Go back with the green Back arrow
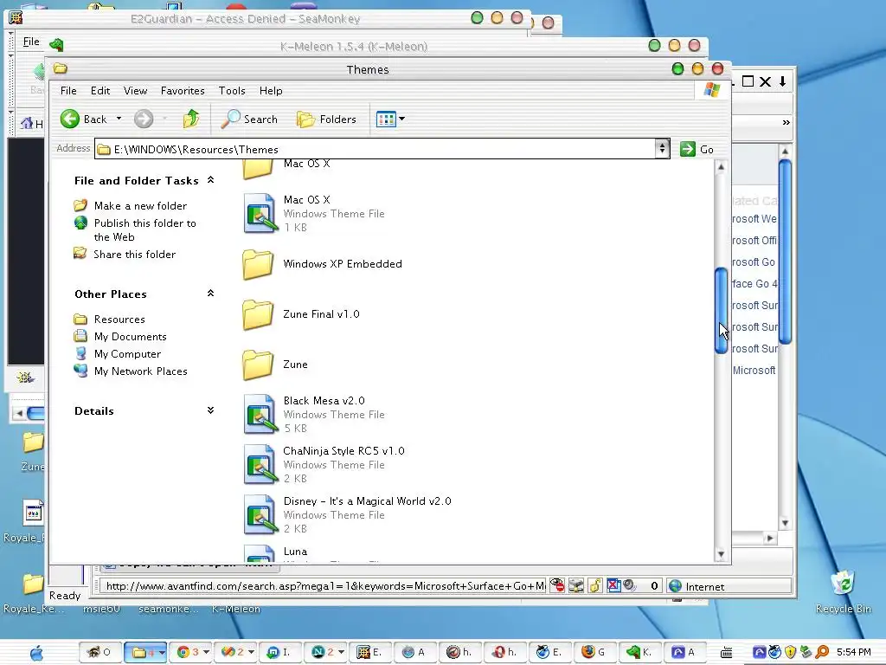This screenshot has width=886, height=665. [70, 119]
